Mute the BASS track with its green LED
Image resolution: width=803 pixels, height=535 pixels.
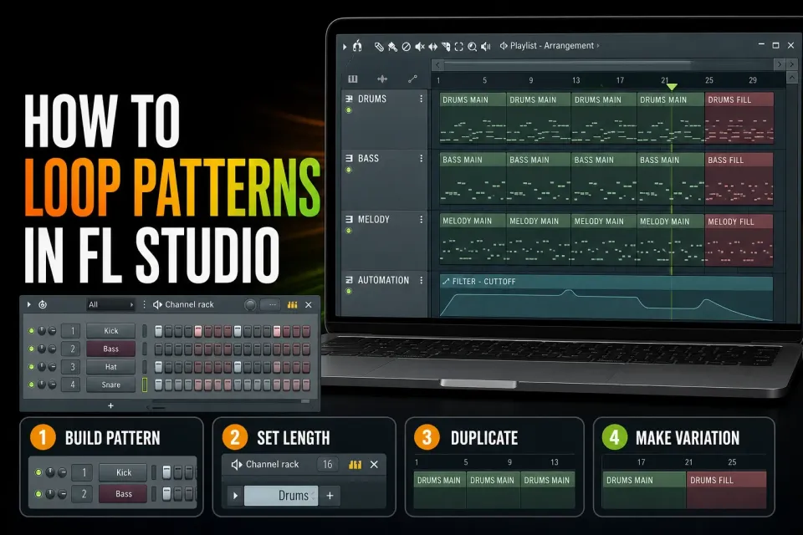coord(349,170)
